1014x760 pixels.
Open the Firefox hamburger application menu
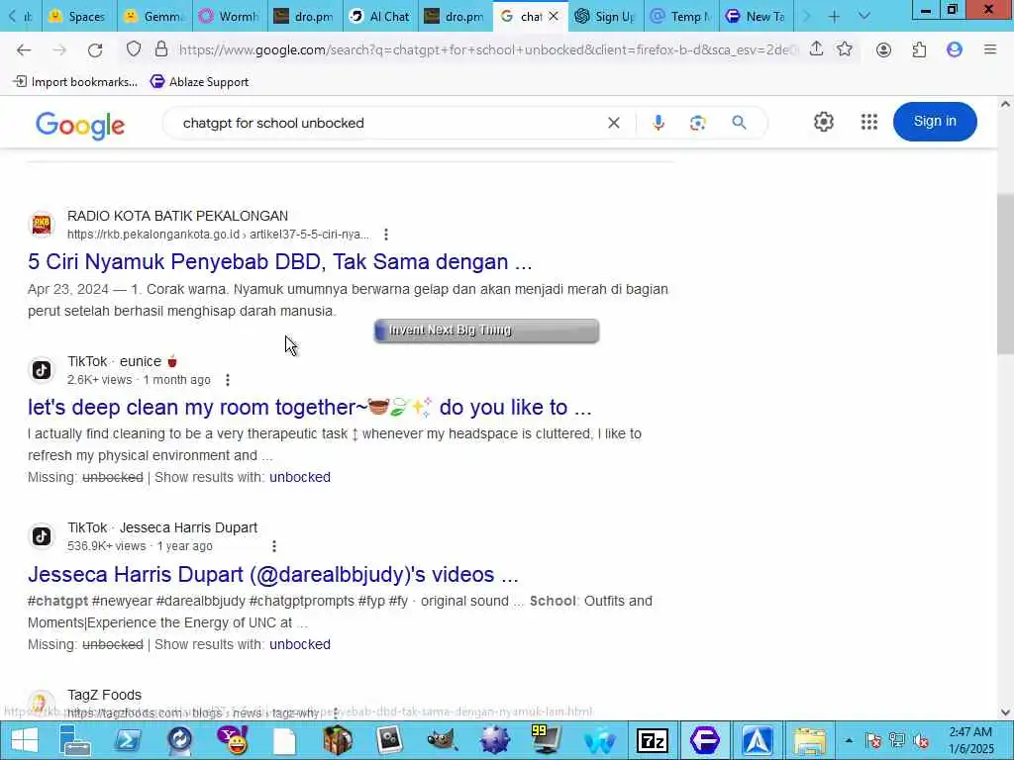click(x=990, y=49)
